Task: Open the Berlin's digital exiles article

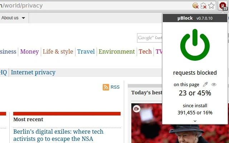Action: 58,135
